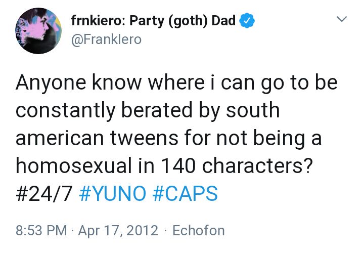Click 'constantly' in the tweet text

[x=65, y=110]
